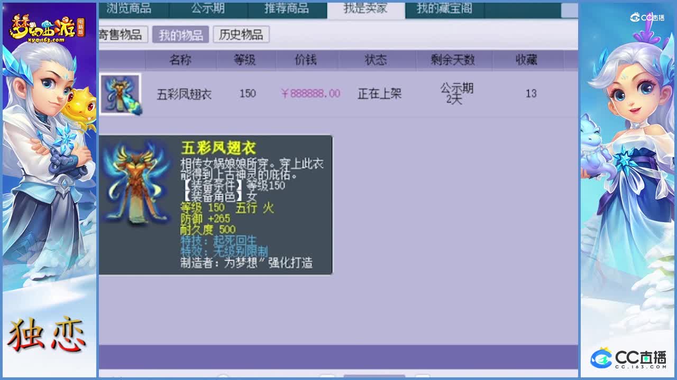Screen dimensions: 677x380
Task: Select the 我的物品 button
Action: [x=181, y=35]
